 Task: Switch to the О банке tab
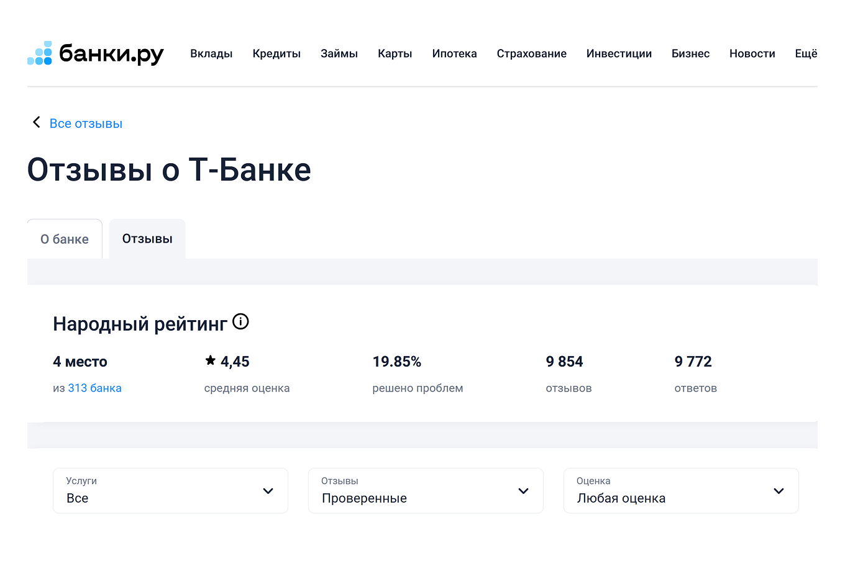pyautogui.click(x=65, y=239)
